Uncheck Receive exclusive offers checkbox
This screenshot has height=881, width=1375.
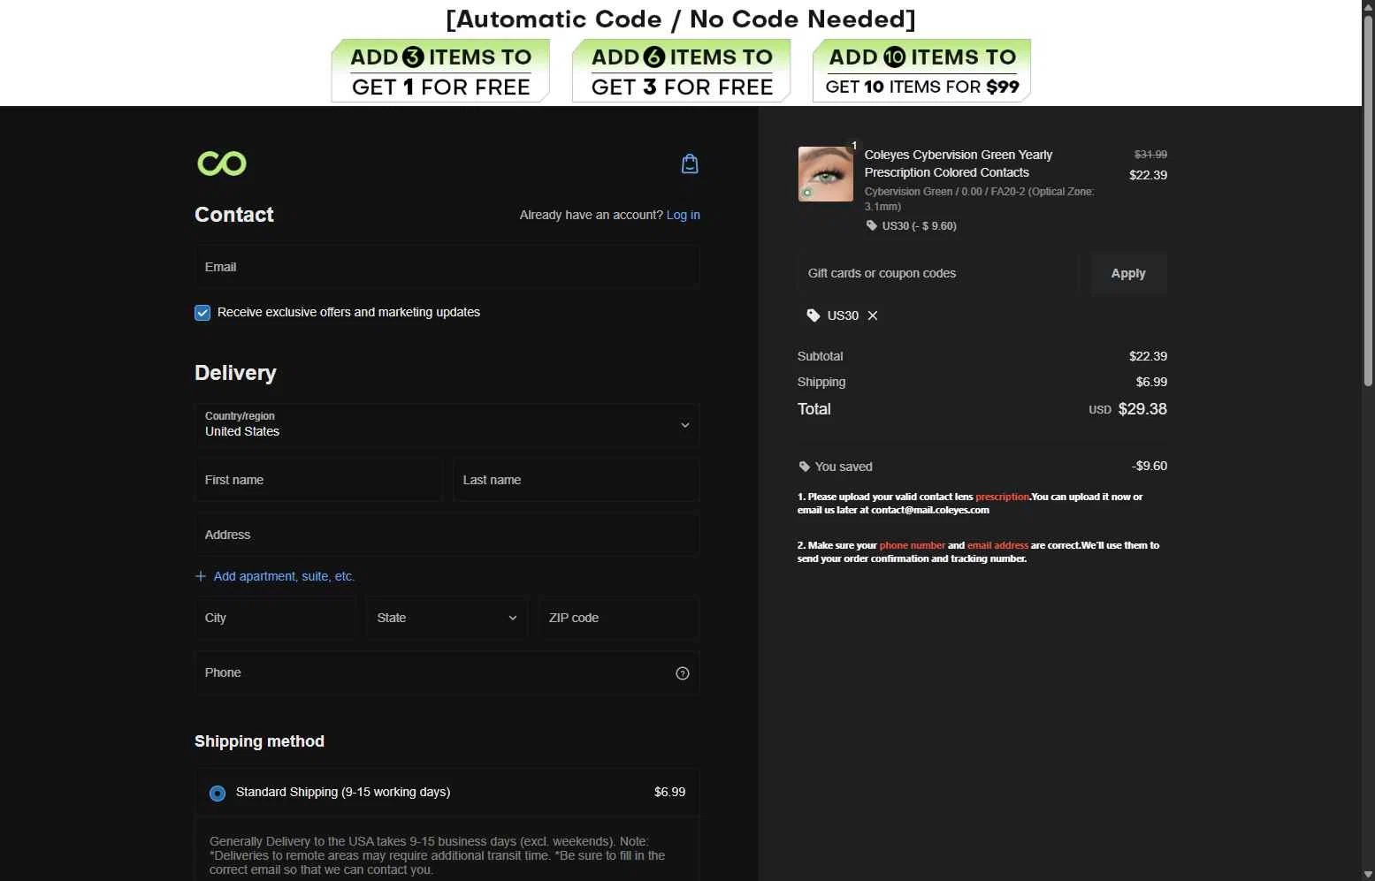pos(202,313)
